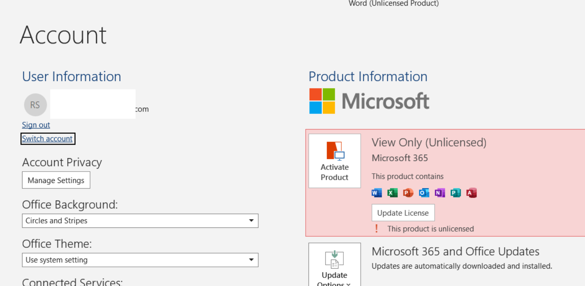
Task: Click the PowerPoint app icon
Action: [x=408, y=193]
